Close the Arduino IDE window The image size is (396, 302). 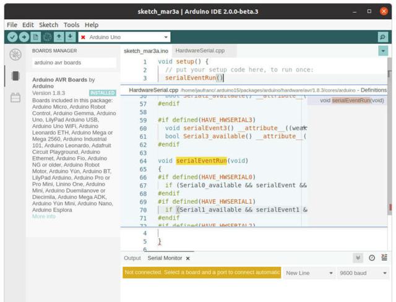click(x=384, y=11)
